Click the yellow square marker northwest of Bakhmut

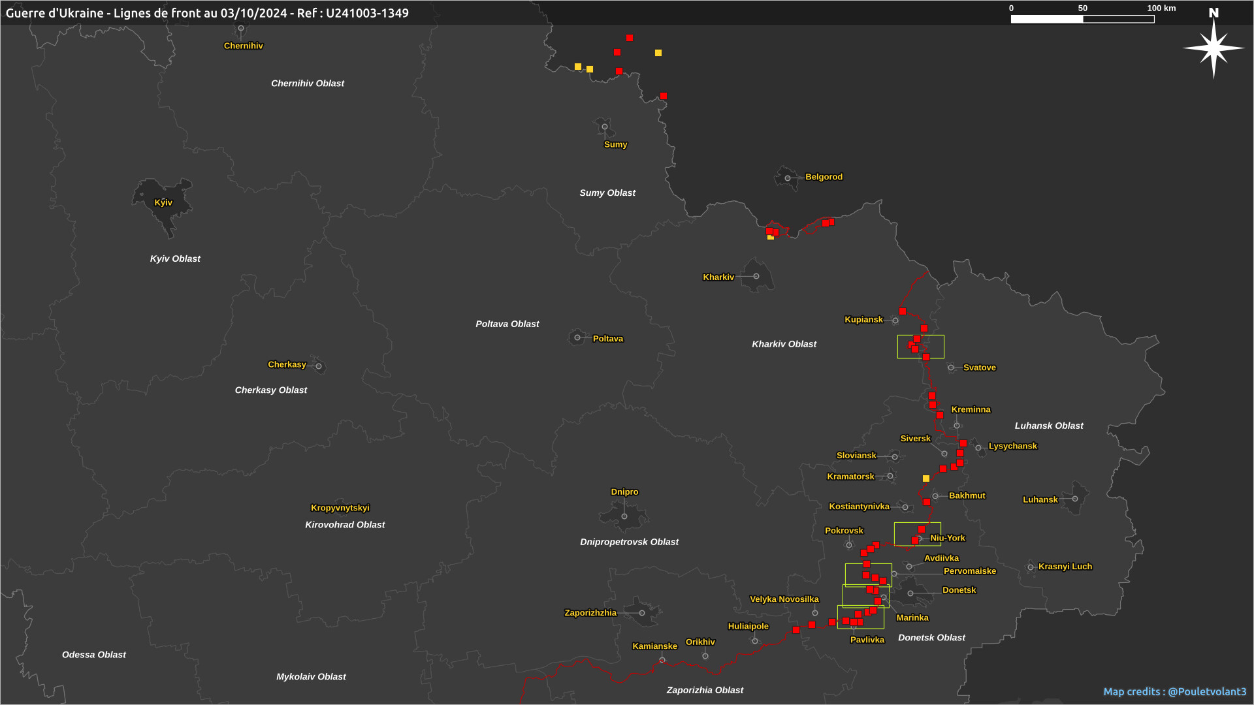926,478
